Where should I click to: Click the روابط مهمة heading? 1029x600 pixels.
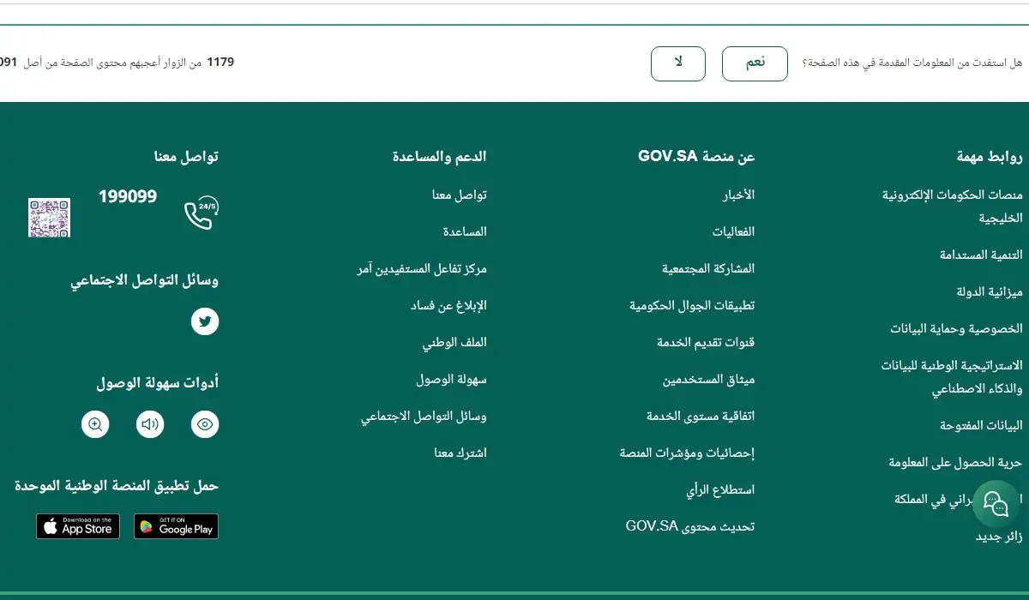990,157
